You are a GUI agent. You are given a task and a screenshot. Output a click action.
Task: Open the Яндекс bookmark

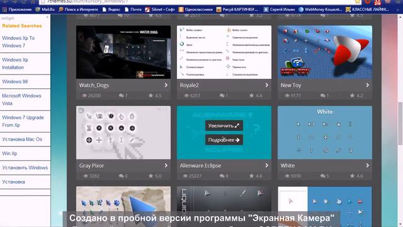111,9
